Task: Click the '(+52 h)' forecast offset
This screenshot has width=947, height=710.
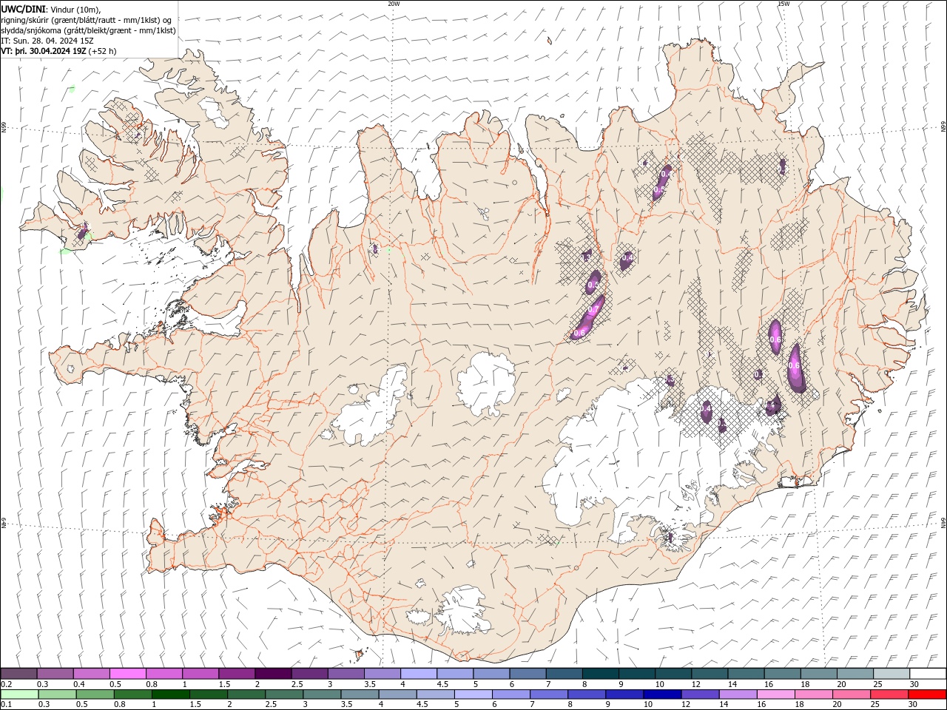Action: click(103, 51)
